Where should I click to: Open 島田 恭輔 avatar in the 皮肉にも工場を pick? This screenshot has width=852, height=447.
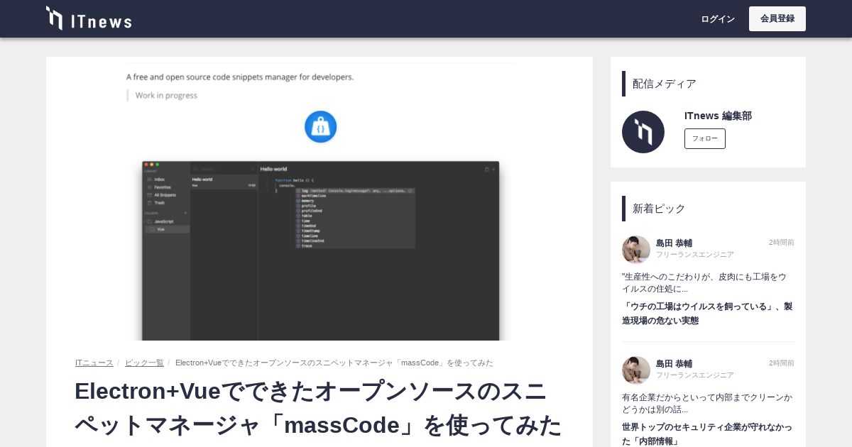pos(636,250)
